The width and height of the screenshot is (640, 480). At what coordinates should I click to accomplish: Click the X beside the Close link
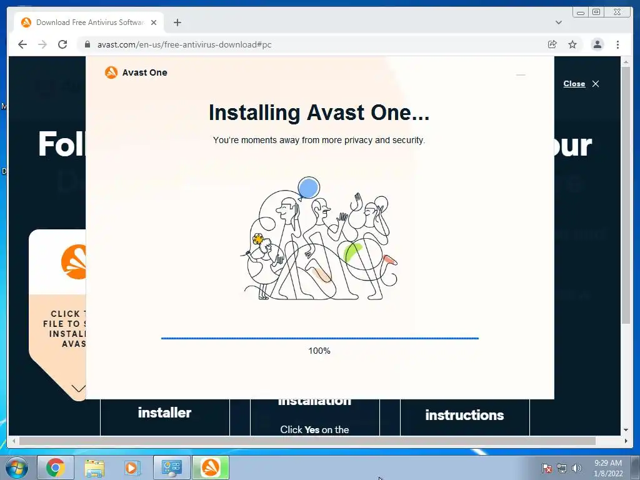[x=596, y=84]
